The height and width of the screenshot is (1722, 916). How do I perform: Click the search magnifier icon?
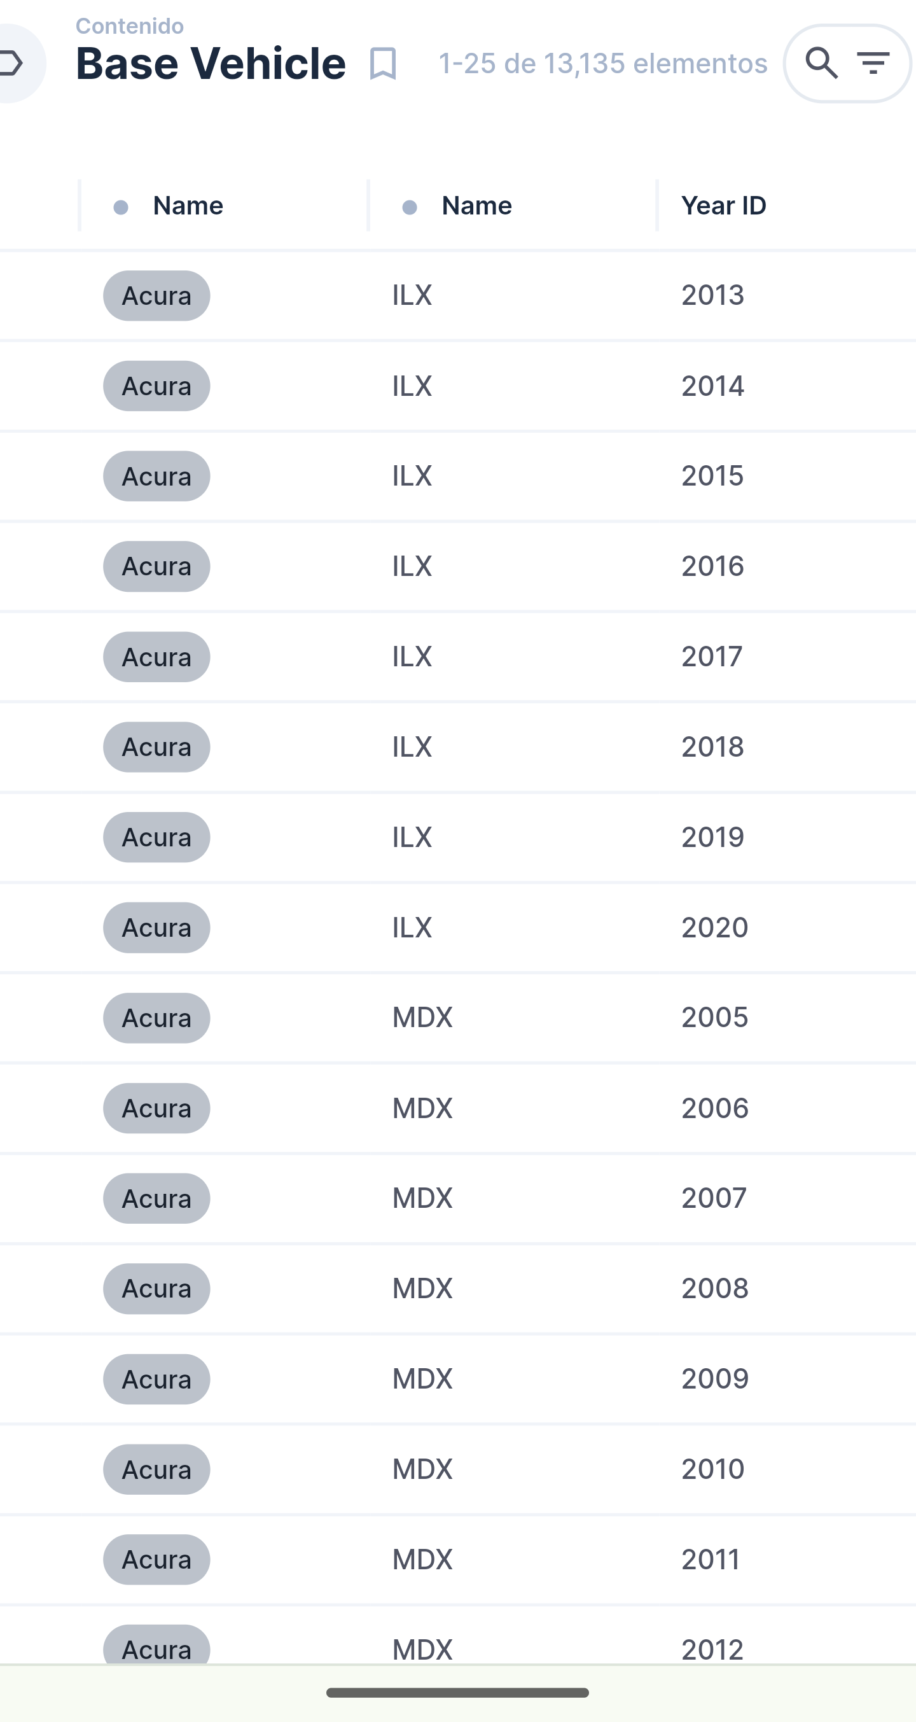tap(821, 64)
